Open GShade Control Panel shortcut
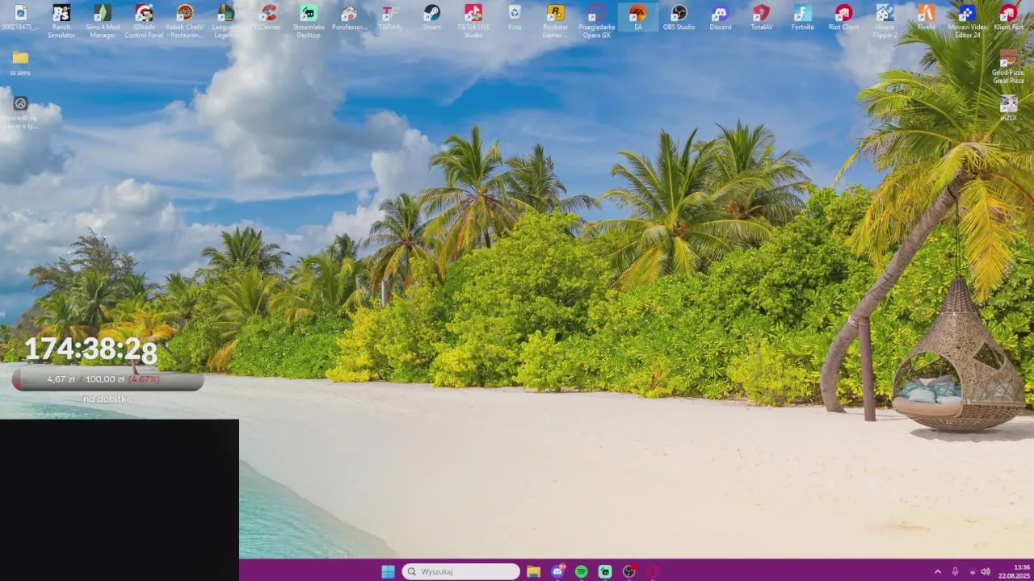This screenshot has height=581, width=1034. click(144, 21)
